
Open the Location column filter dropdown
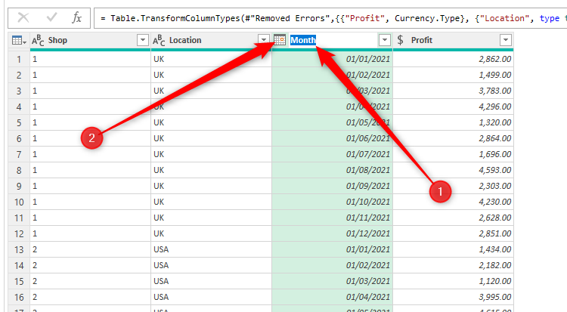pyautogui.click(x=264, y=40)
